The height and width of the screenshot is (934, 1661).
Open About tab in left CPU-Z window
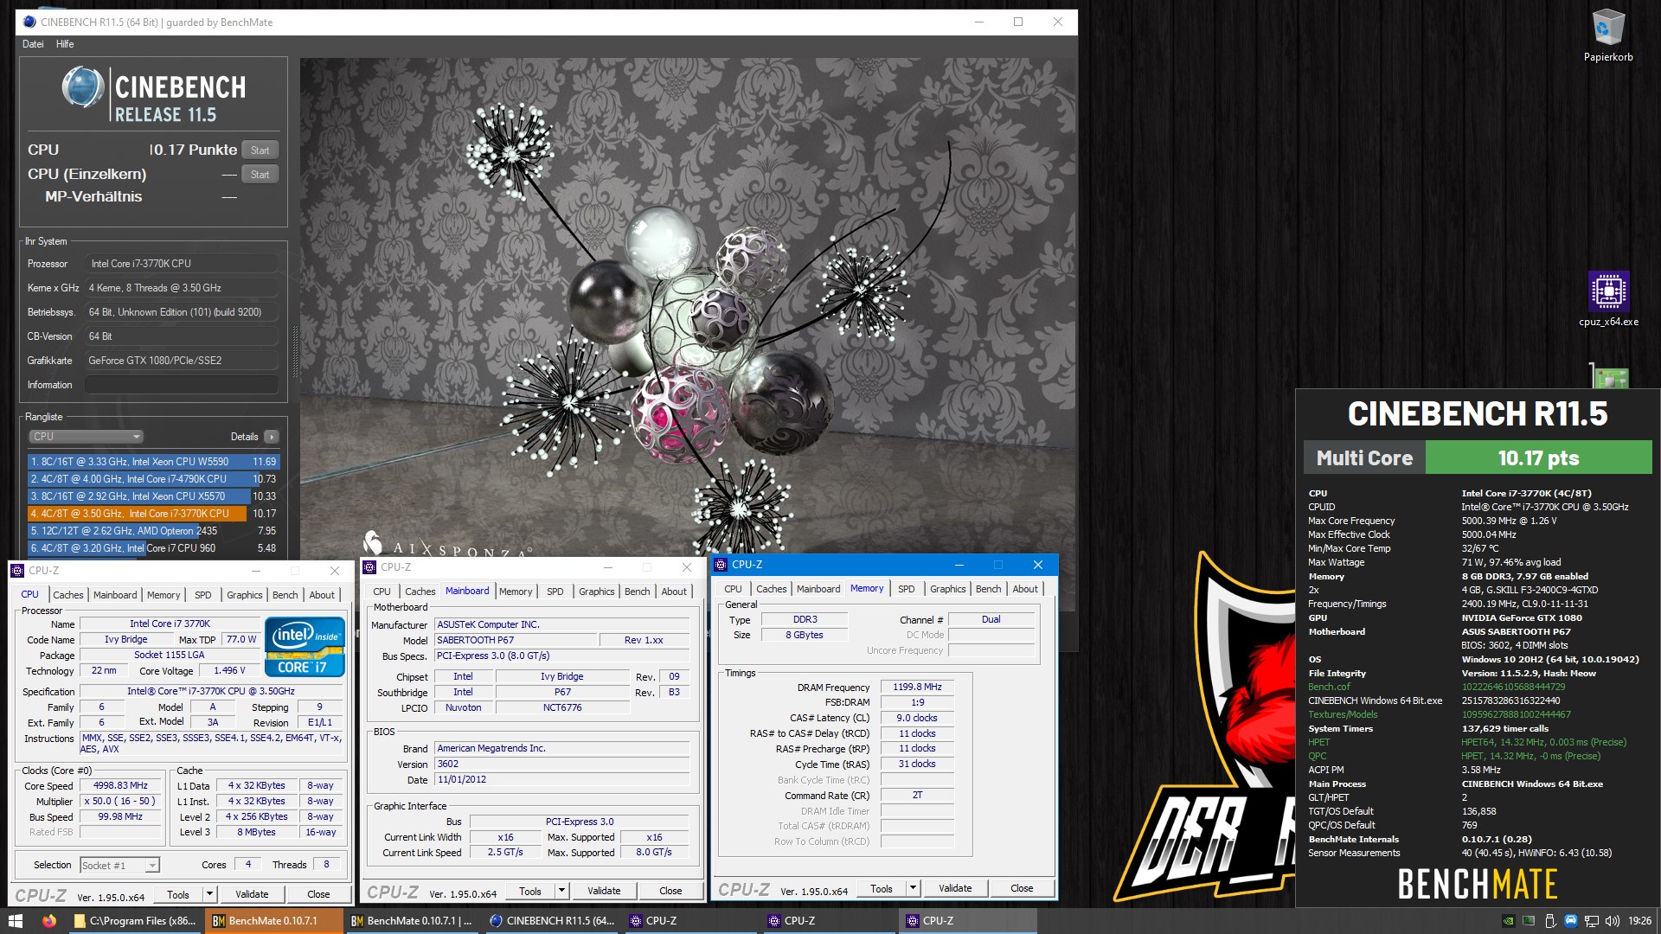[322, 595]
